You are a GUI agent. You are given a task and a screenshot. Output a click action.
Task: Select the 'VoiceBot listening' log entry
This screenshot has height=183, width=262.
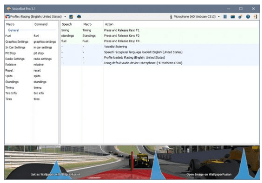click(x=160, y=47)
